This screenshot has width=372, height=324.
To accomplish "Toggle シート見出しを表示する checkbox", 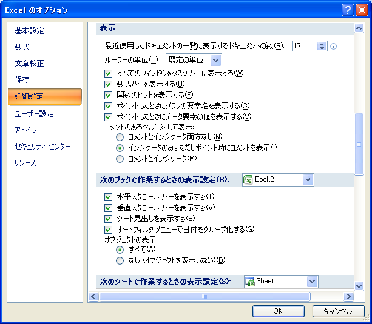I will pyautogui.click(x=108, y=219).
